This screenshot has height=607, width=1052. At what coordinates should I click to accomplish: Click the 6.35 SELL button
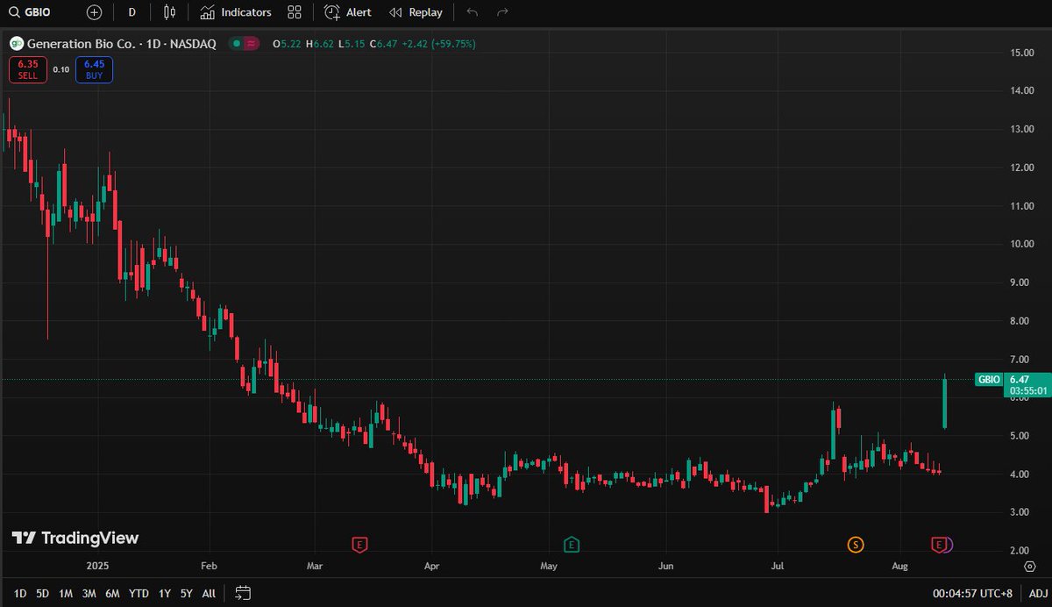pos(28,69)
